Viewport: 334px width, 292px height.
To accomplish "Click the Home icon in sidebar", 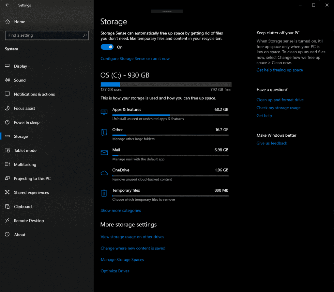I will click(8, 22).
